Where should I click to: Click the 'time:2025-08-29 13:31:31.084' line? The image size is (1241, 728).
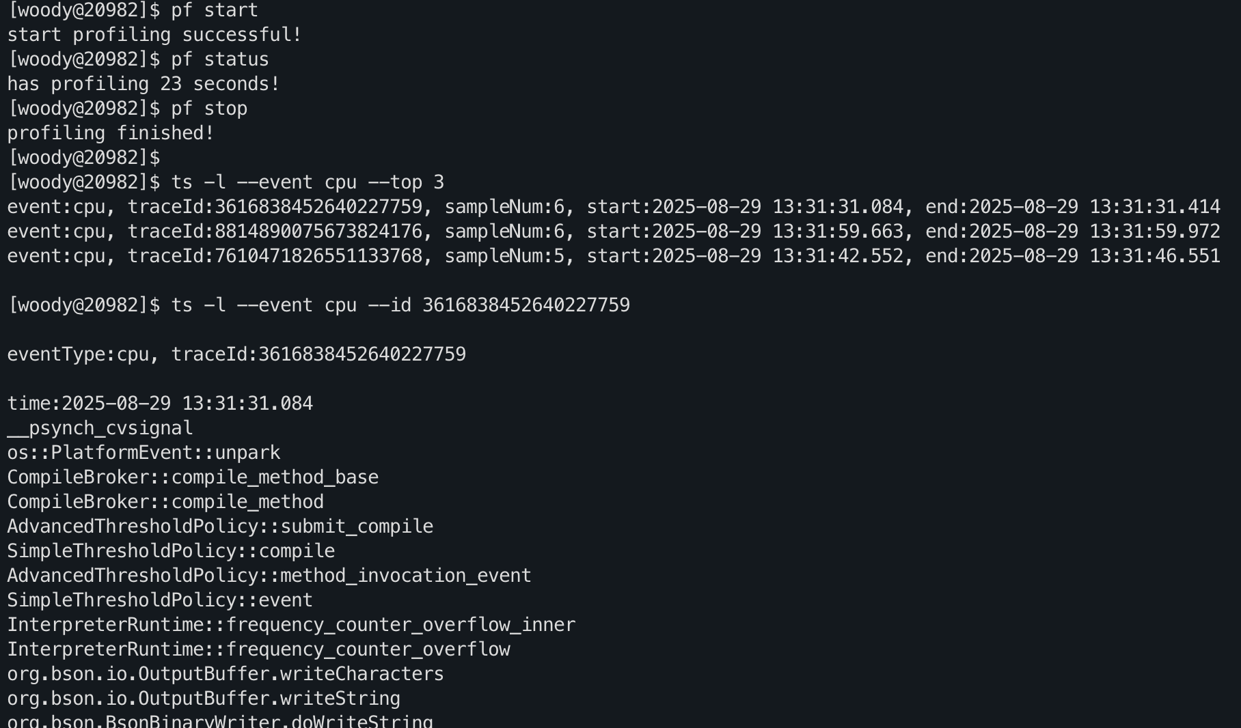tap(160, 404)
